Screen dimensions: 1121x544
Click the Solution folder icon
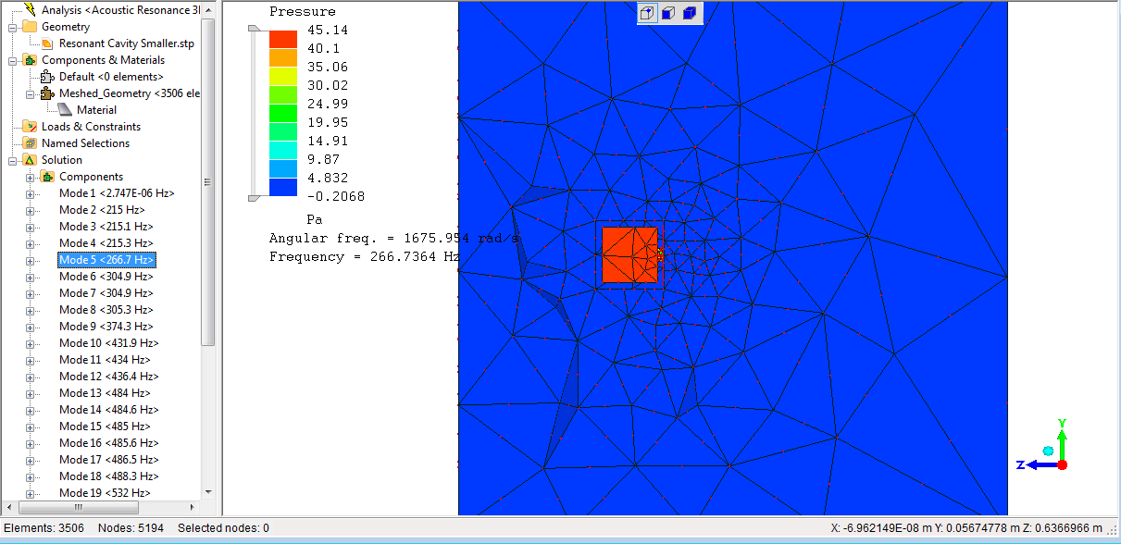coord(31,160)
